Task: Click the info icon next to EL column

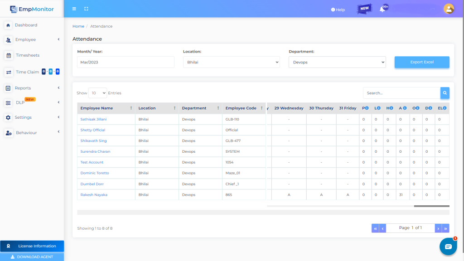Action: coord(445,108)
